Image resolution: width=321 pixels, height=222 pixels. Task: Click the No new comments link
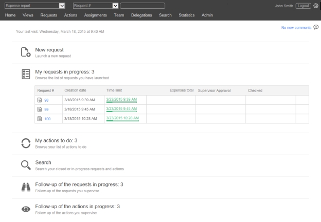(x=296, y=28)
